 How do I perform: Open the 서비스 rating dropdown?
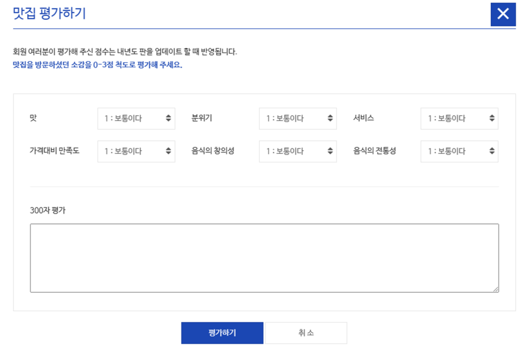pos(459,118)
